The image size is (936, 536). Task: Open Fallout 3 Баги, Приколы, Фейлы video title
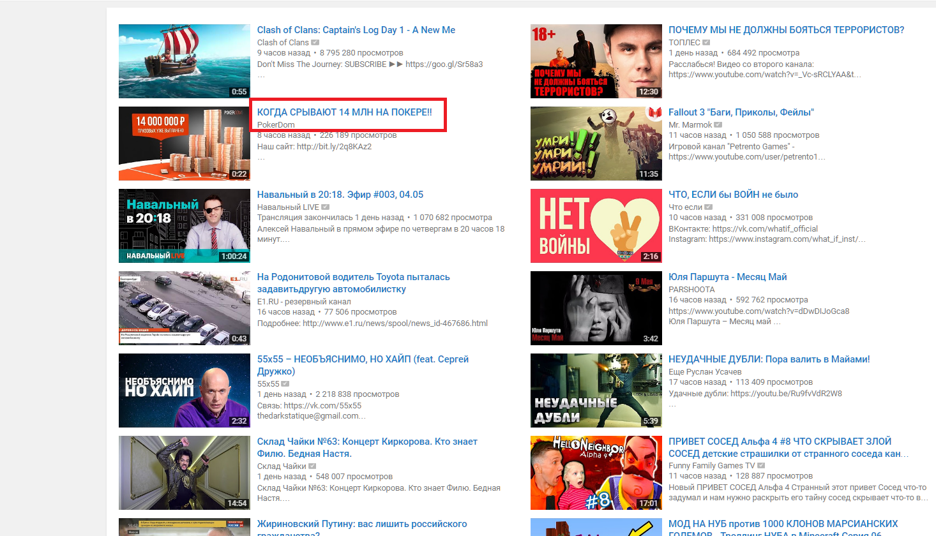pyautogui.click(x=741, y=112)
